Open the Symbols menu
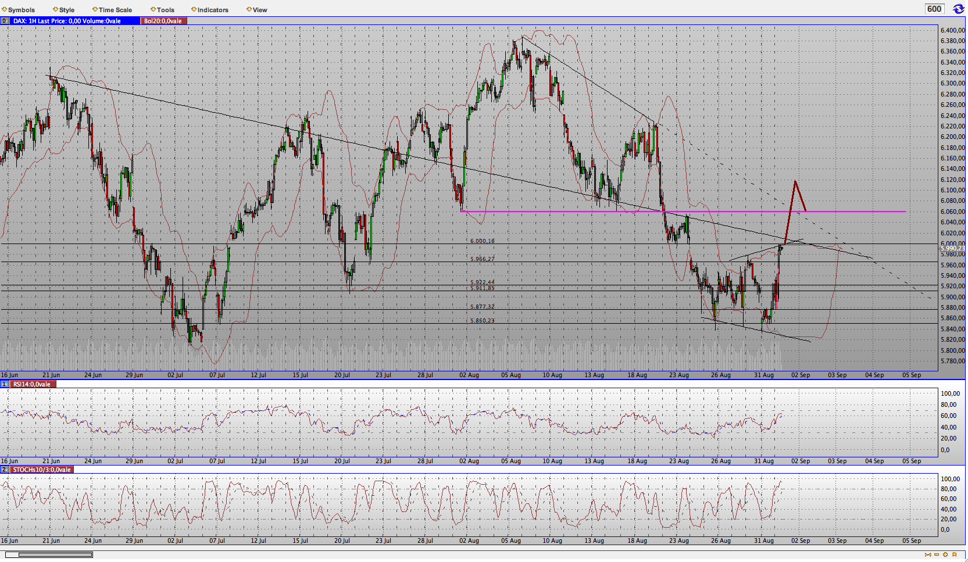This screenshot has width=968, height=562. 19,10
